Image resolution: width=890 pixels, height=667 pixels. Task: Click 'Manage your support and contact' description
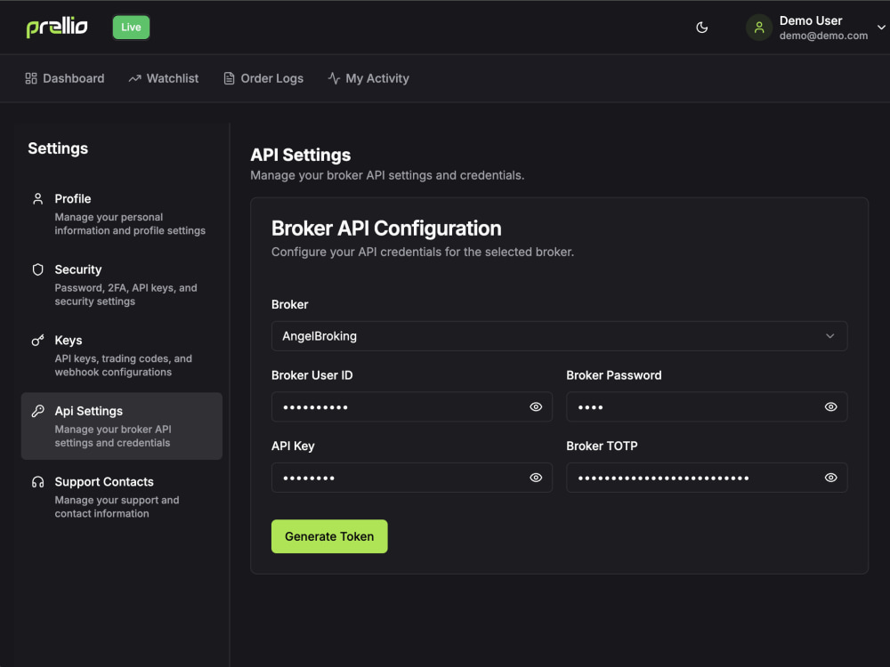pos(117,507)
